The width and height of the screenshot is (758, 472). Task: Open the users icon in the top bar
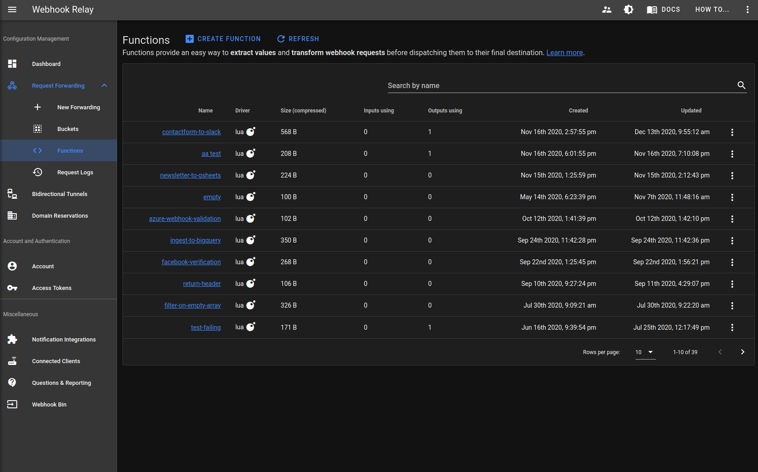[x=607, y=9]
